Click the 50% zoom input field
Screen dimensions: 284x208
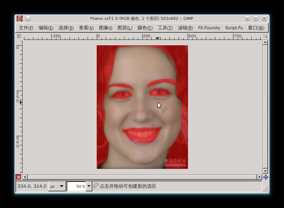tap(76, 186)
